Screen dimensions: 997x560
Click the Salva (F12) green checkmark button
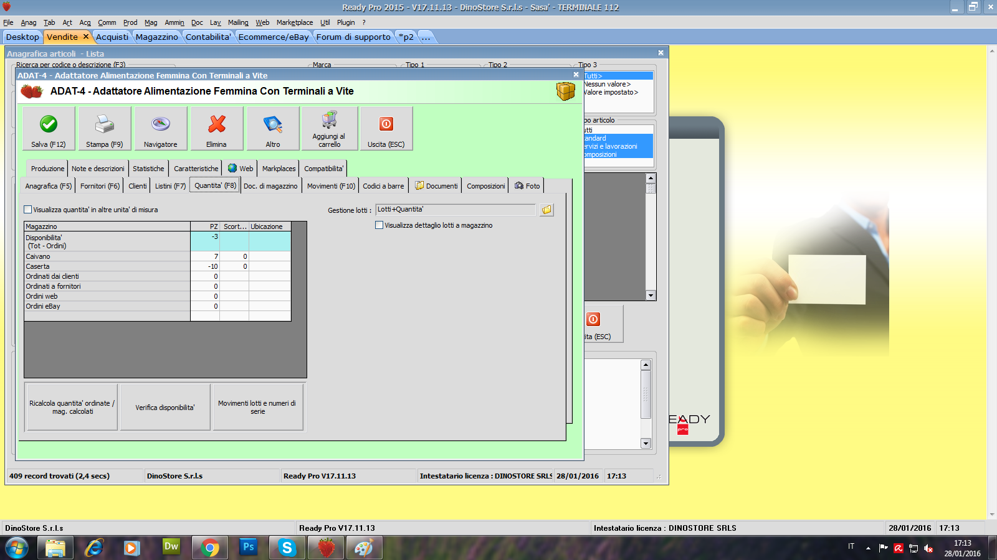[x=49, y=128]
